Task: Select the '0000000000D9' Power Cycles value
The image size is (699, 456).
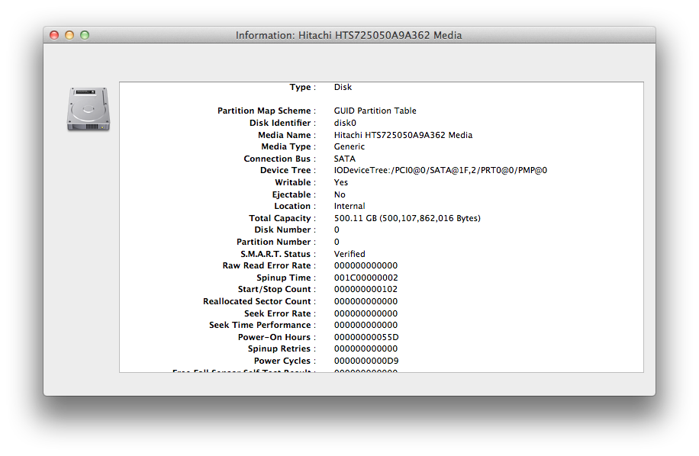Action: [366, 361]
